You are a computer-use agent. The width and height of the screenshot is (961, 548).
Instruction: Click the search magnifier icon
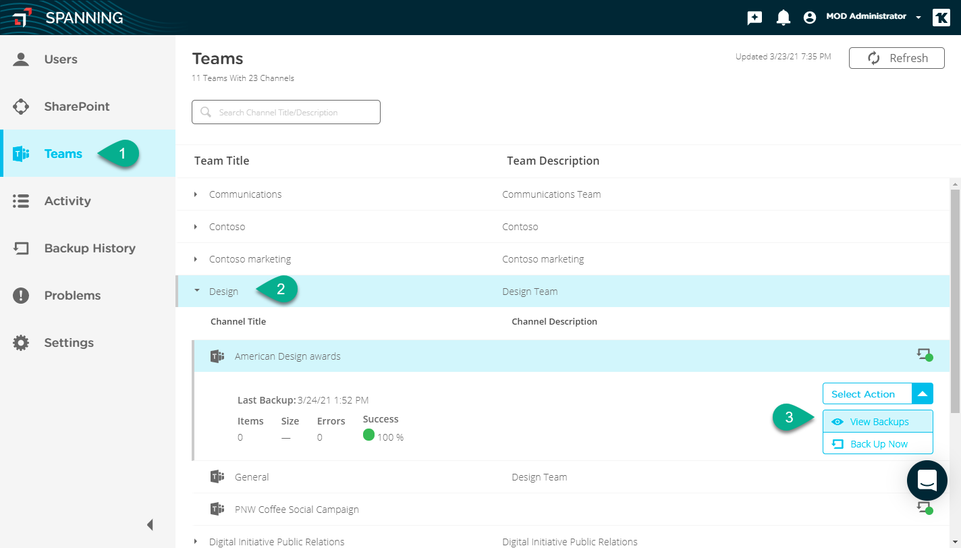coord(206,113)
